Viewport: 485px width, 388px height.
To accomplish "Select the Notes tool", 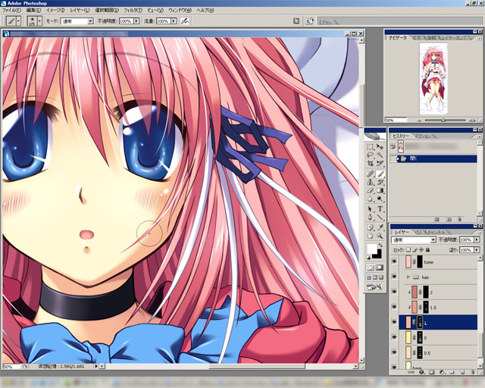I will (x=370, y=228).
